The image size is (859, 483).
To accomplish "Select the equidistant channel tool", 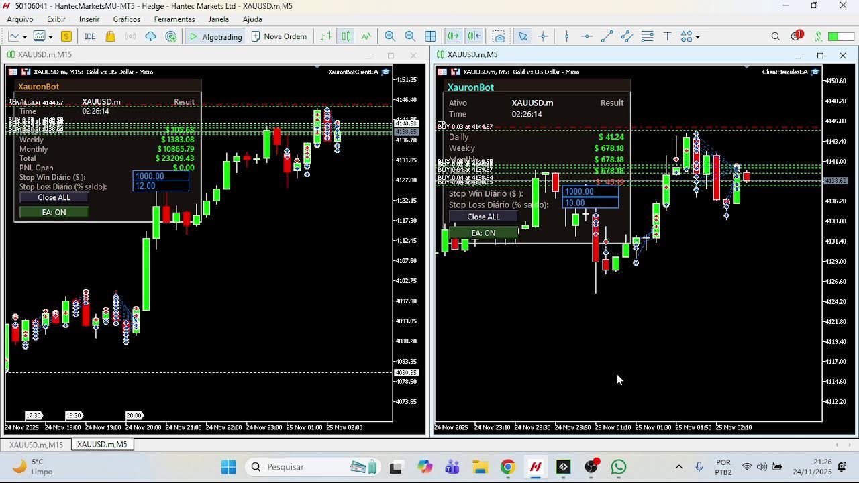I will tap(627, 36).
